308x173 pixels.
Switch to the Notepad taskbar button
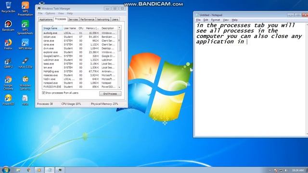[x=50, y=170]
